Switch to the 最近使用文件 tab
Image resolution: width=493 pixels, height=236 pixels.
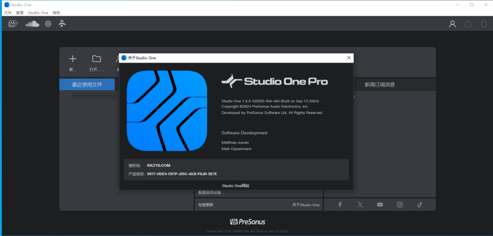coord(87,84)
